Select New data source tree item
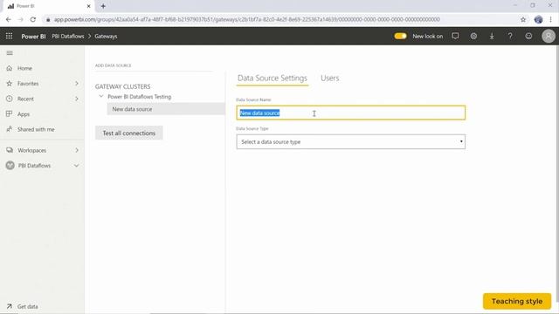The height and width of the screenshot is (314, 559). point(166,109)
